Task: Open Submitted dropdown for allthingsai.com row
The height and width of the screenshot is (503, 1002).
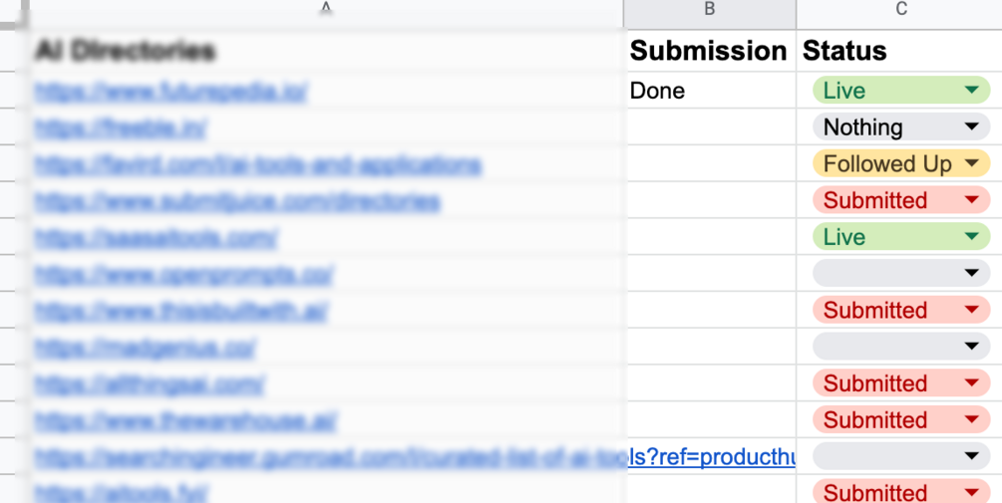Action: 901,383
